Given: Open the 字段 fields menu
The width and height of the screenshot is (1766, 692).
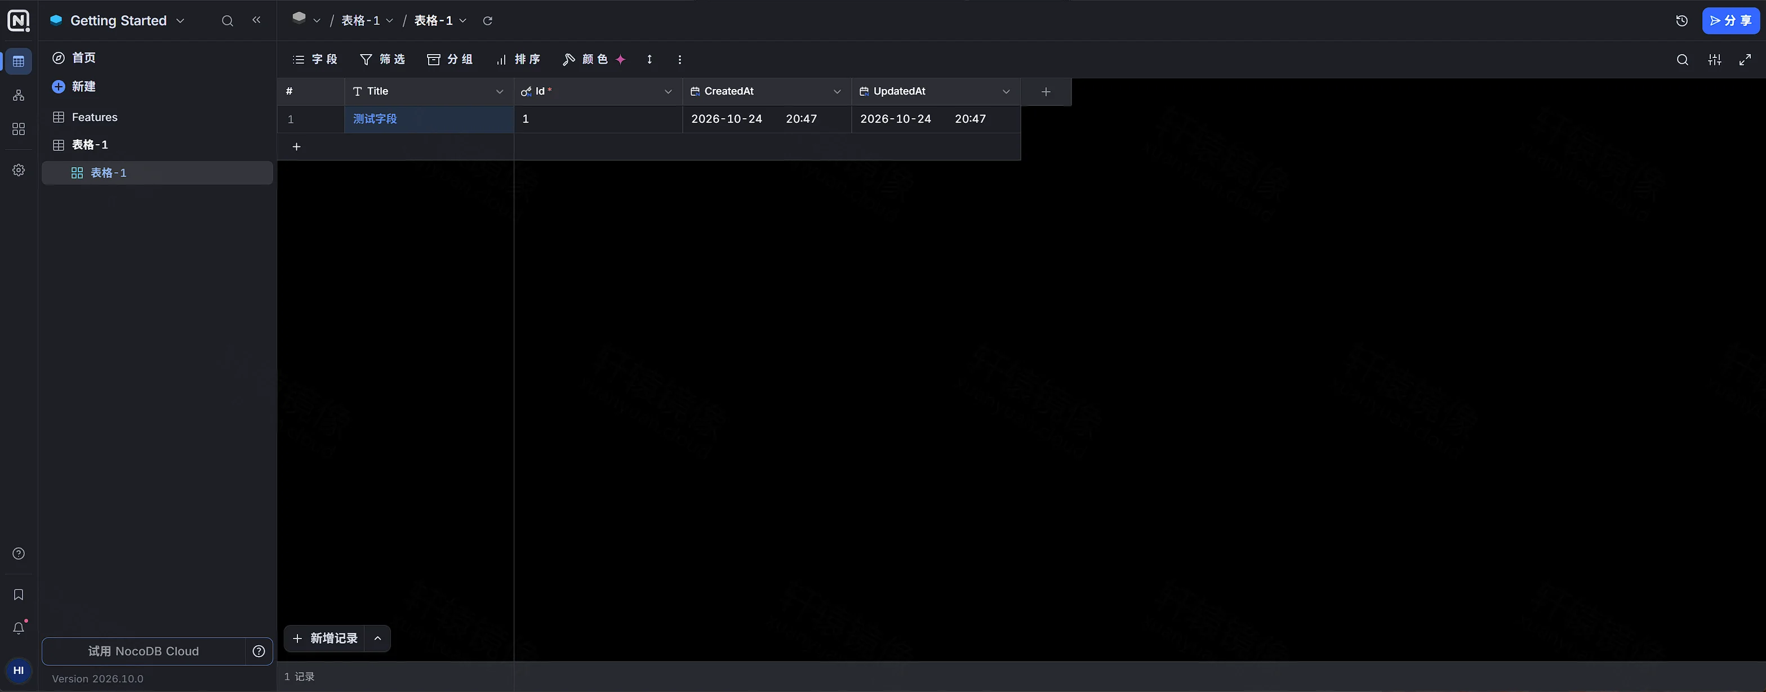Looking at the screenshot, I should (315, 60).
